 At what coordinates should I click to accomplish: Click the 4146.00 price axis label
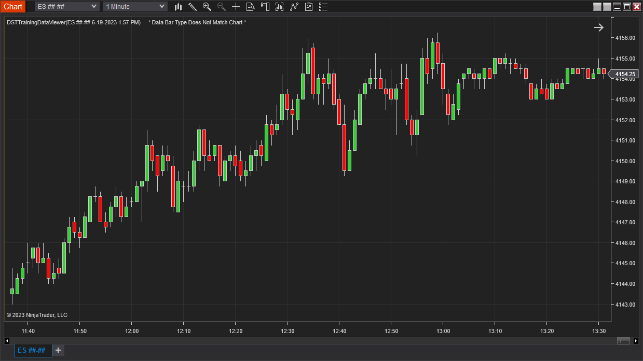(x=625, y=243)
